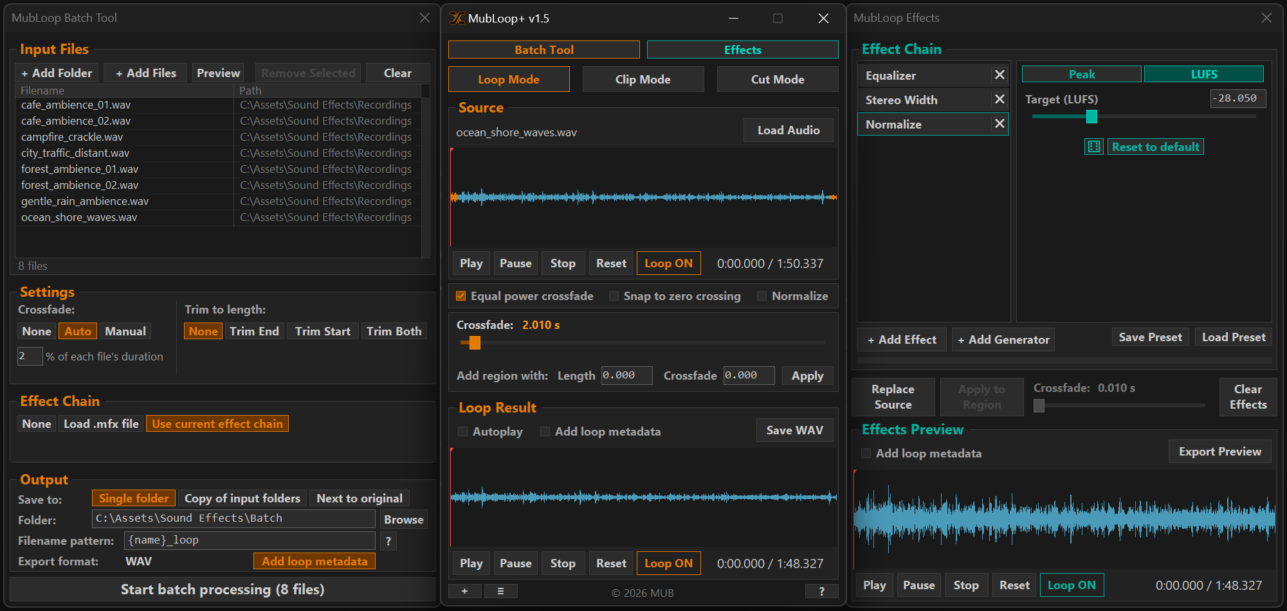This screenshot has width=1287, height=611.
Task: Stop the Loop Result playback
Action: 563,563
